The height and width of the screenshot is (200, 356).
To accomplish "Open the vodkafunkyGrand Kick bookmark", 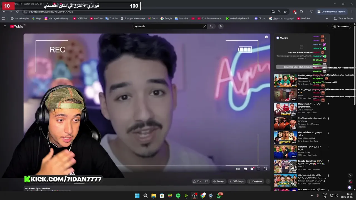I will 238,19.
